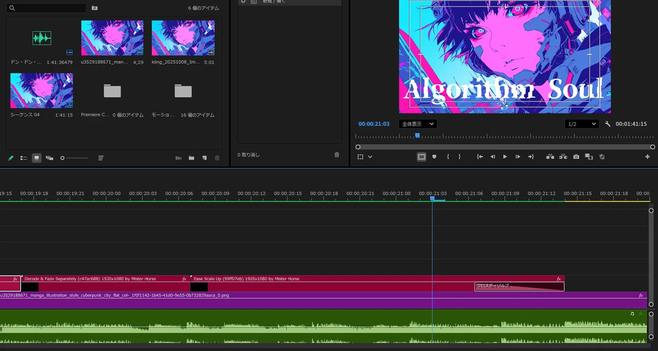Select Decode & Fade Separately clip
This screenshot has width=658, height=351.
click(x=105, y=283)
